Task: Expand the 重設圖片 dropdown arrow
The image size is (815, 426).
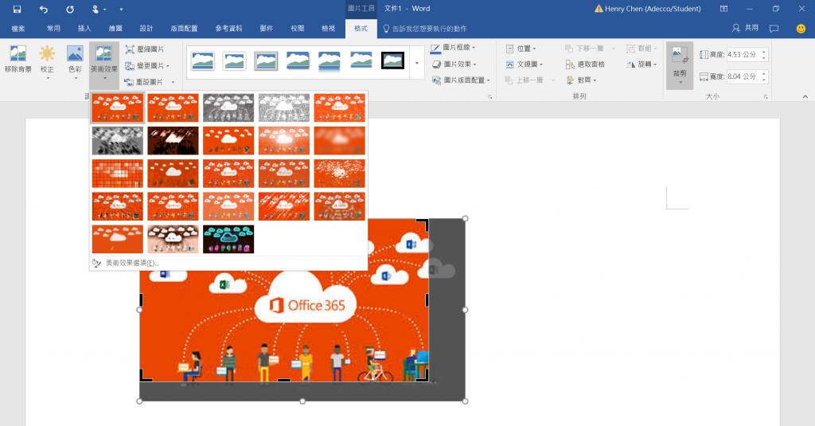Action: (173, 82)
